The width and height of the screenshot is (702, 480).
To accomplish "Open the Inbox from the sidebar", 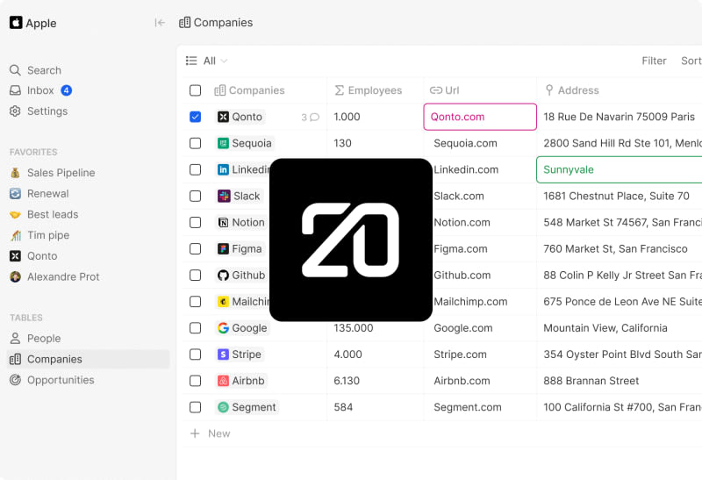I will tap(39, 90).
